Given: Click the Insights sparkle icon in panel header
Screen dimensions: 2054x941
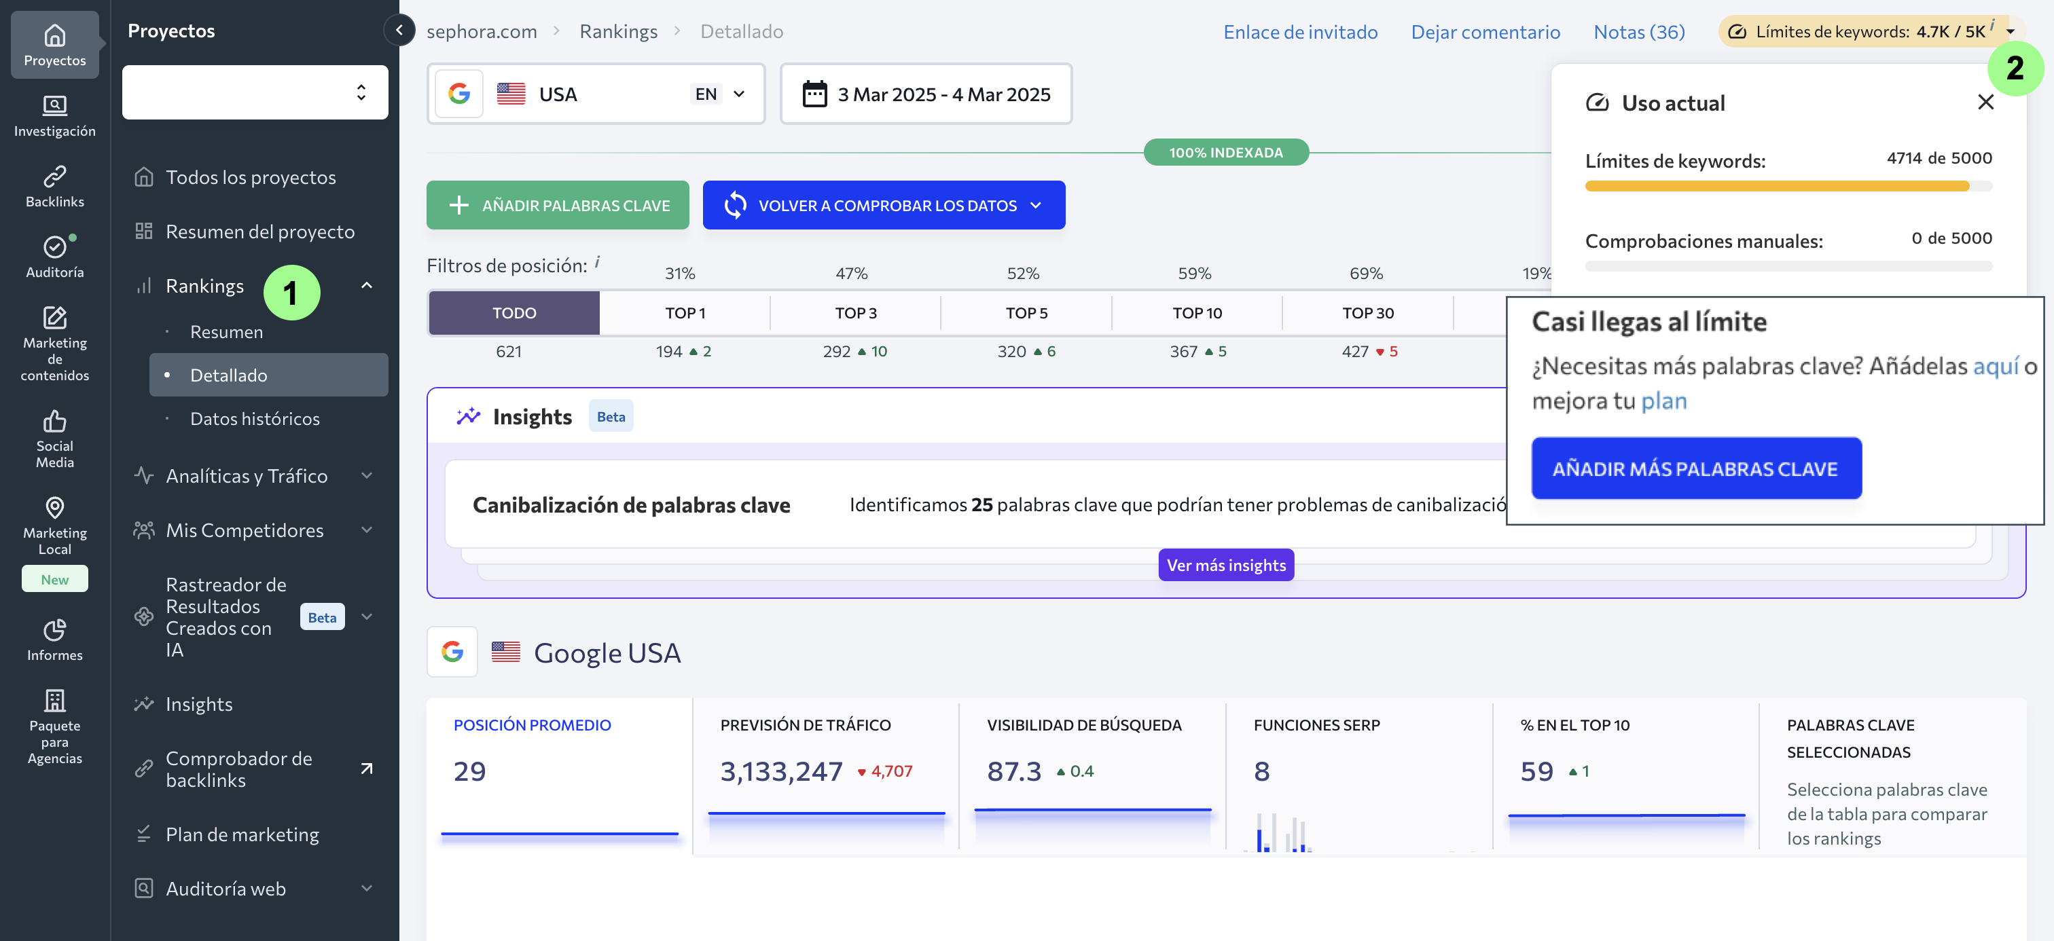Looking at the screenshot, I should [x=468, y=416].
